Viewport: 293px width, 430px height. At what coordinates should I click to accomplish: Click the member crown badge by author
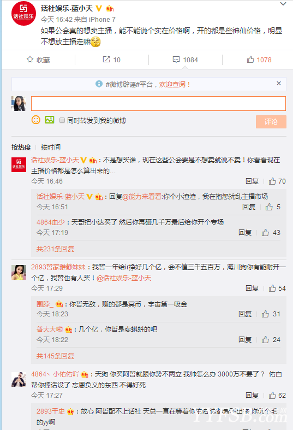click(110, 9)
